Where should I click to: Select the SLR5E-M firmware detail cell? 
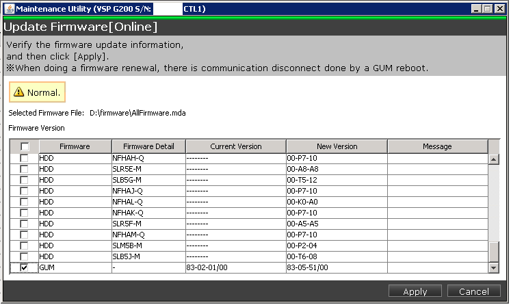[148, 169]
